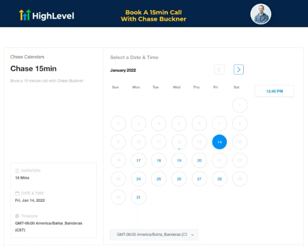Choose Thursday January 20

[x=199, y=161]
